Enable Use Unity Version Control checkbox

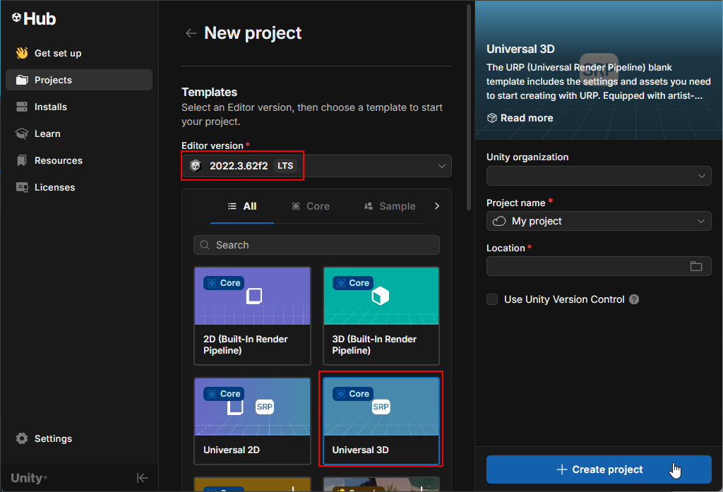tap(492, 299)
